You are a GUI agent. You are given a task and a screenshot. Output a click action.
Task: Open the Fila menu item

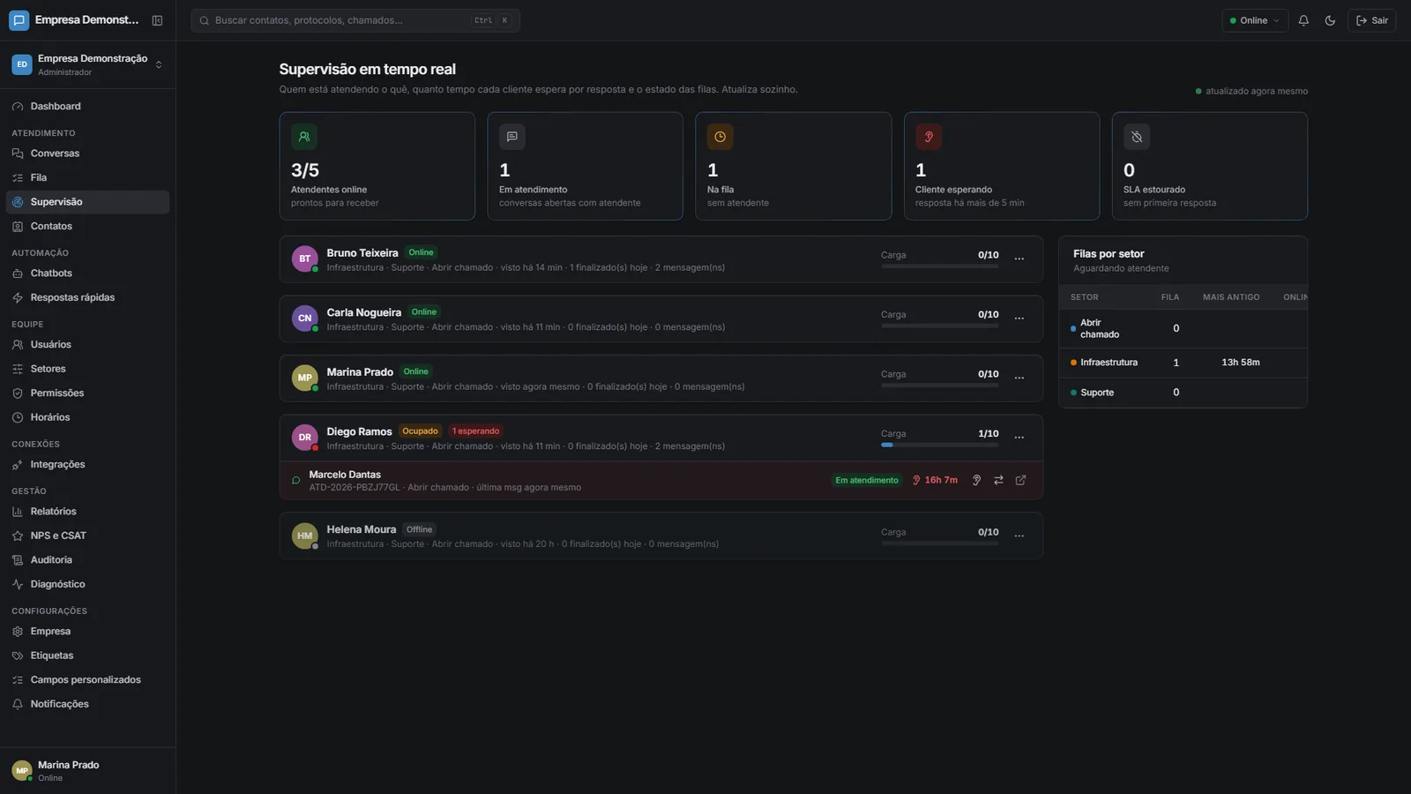(87, 177)
